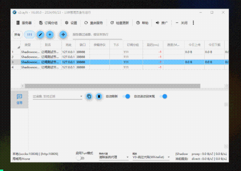Click the 推广 promotion item

pos(161,23)
